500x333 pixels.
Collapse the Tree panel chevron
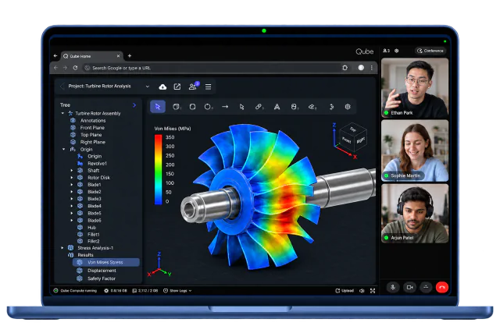point(134,105)
